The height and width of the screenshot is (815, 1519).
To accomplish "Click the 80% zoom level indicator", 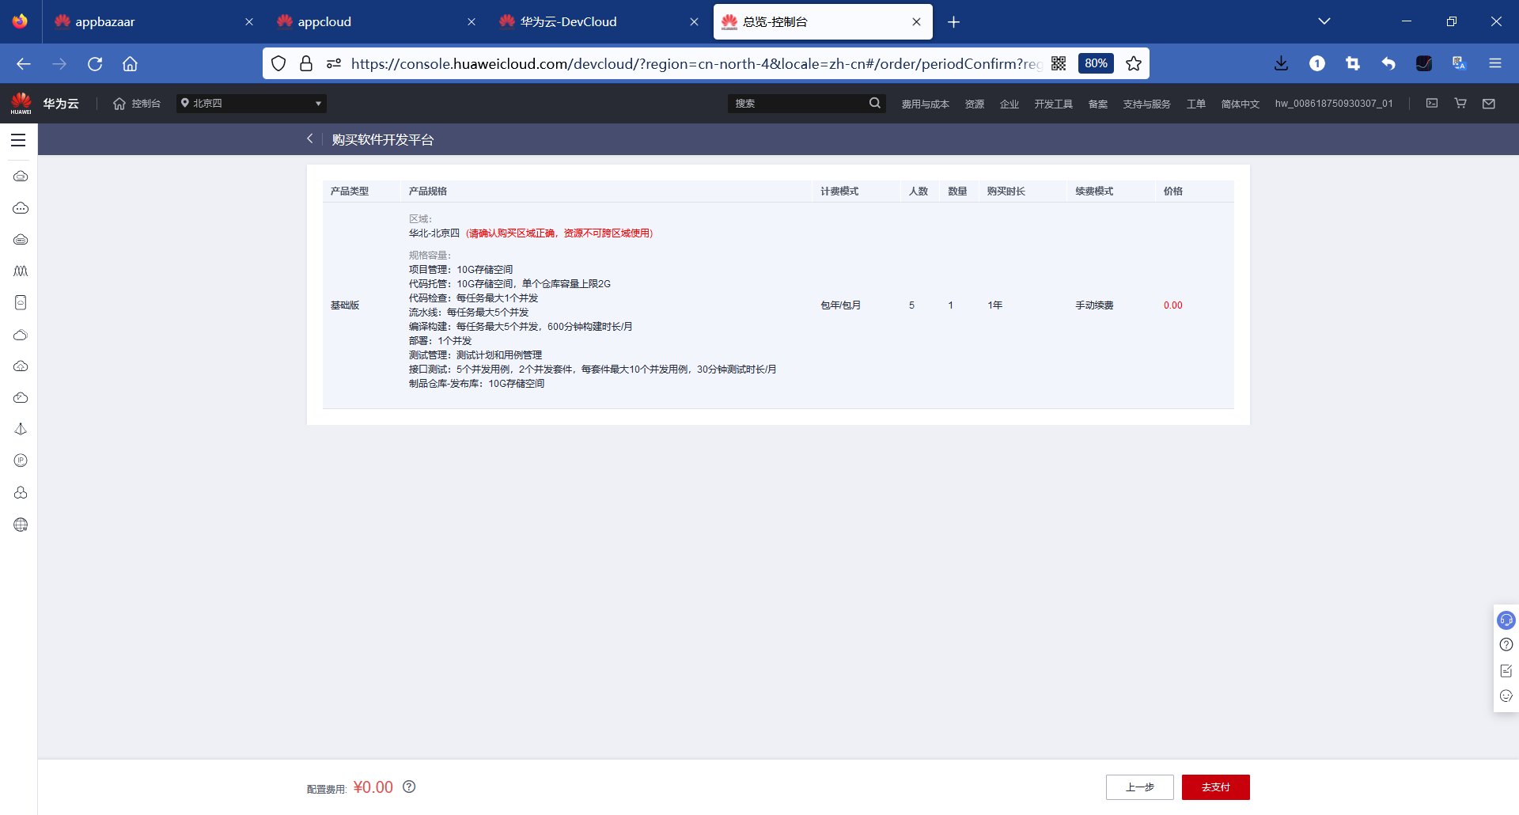I will coord(1096,63).
